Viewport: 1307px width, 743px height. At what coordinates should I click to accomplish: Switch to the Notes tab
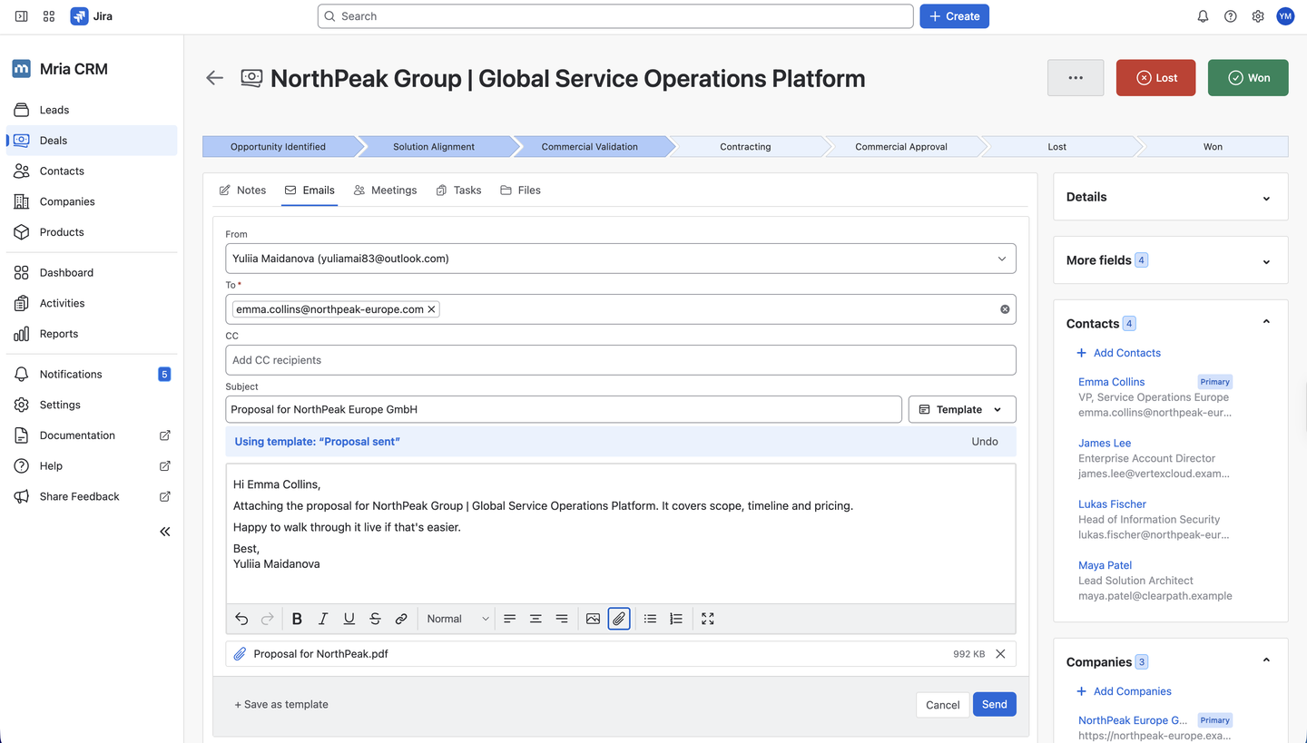tap(242, 191)
